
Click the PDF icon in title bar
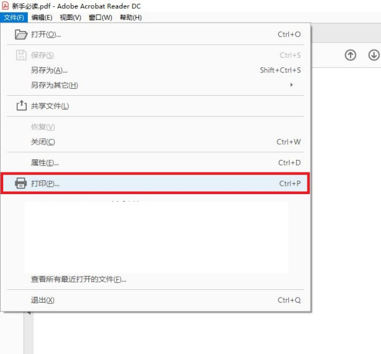coord(5,6)
